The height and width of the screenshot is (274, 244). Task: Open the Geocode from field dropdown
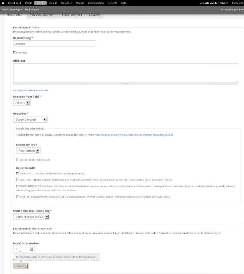coord(22,102)
